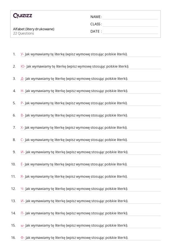Click the Cyrillic letter Ю in question 2
This screenshot has width=171, height=241.
tap(23, 67)
